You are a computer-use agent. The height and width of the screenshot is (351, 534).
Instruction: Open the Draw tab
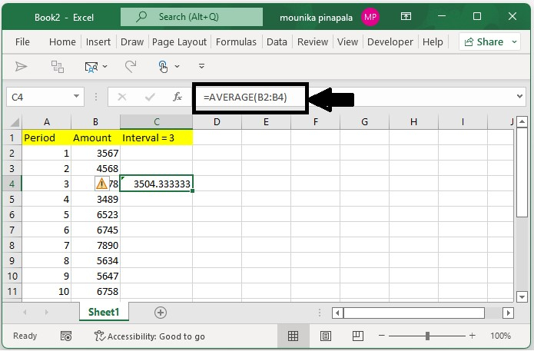pyautogui.click(x=132, y=42)
